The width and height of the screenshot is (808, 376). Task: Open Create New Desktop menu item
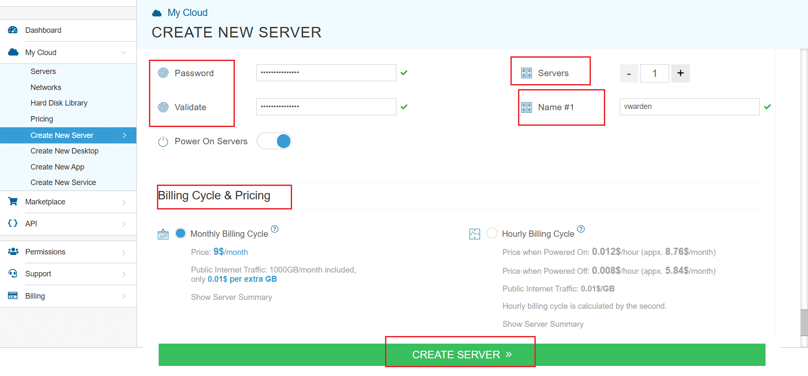tap(64, 151)
